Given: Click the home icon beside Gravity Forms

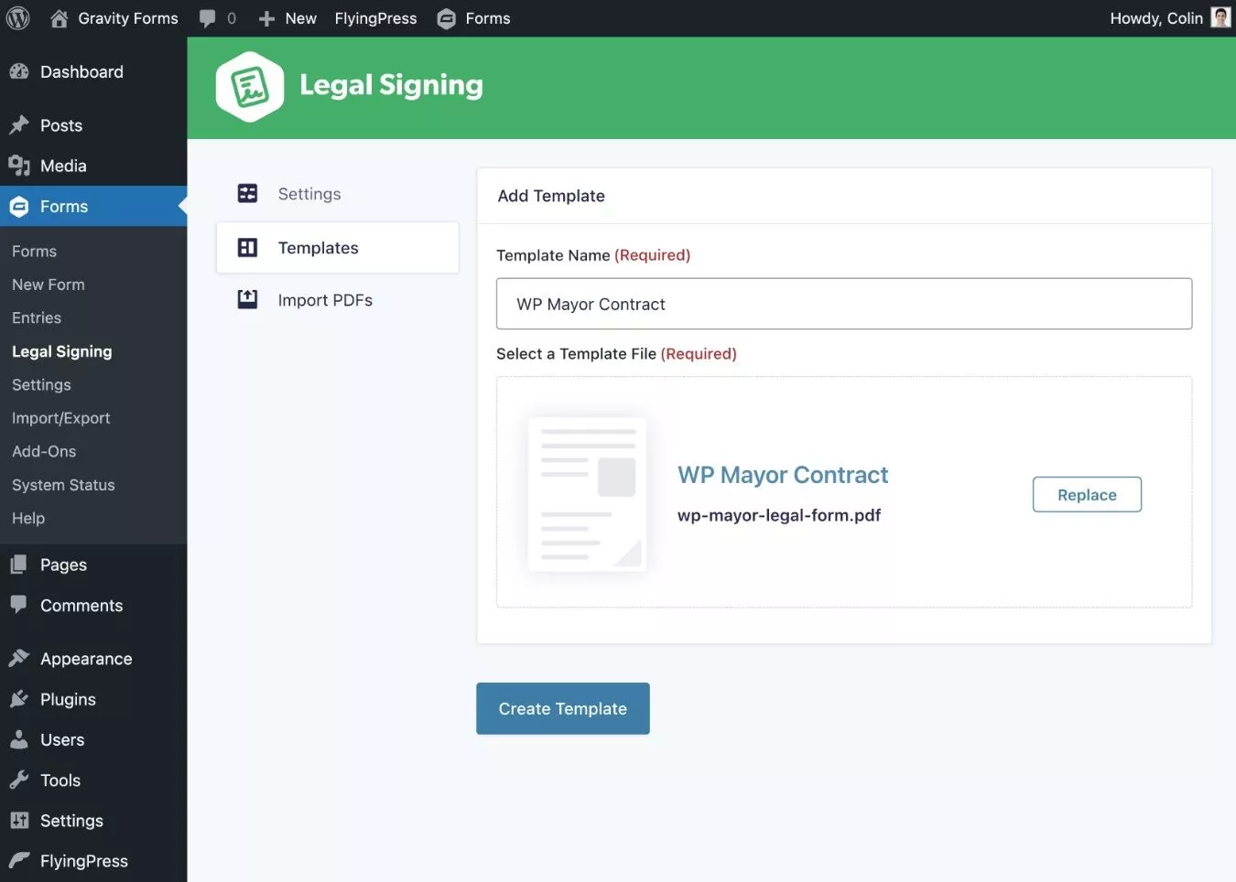Looking at the screenshot, I should click(60, 18).
